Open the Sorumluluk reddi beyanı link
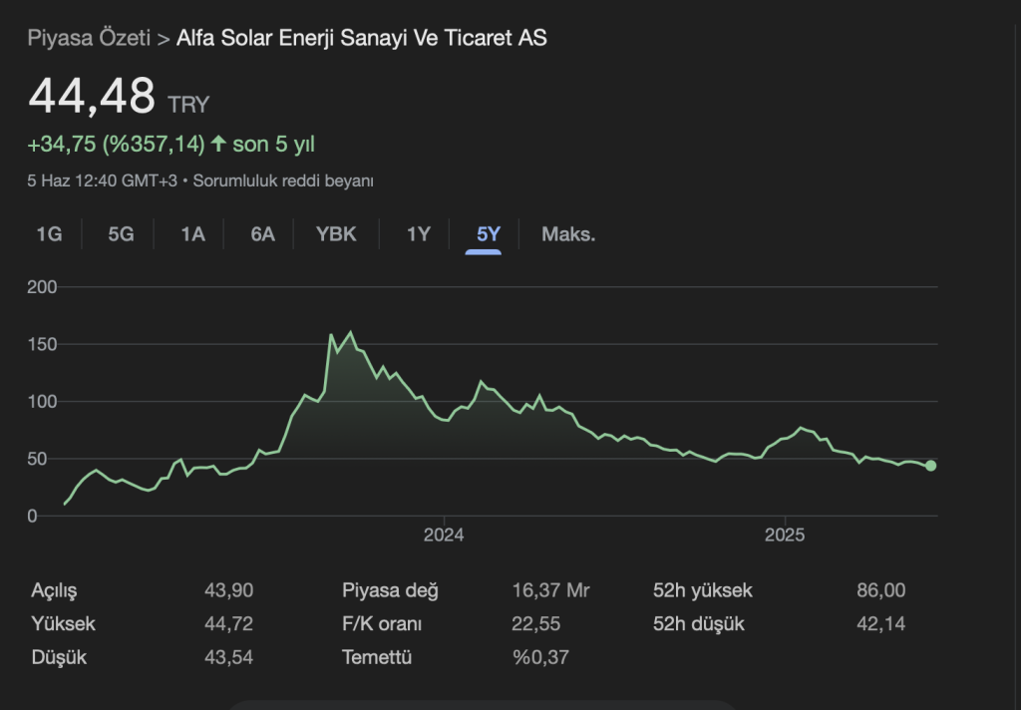 (283, 180)
